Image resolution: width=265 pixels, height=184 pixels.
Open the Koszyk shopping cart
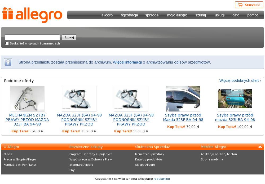249,5
